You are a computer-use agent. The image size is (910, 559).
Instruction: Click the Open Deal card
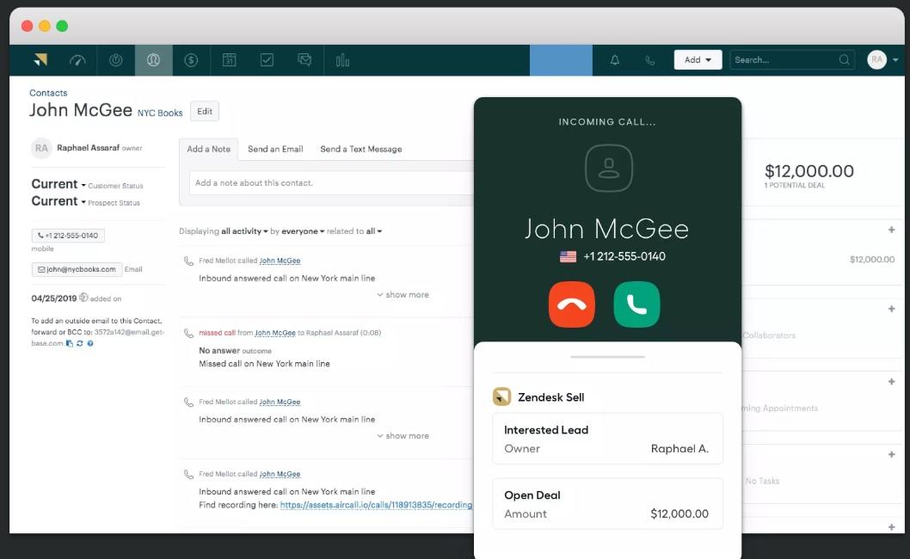coord(607,504)
